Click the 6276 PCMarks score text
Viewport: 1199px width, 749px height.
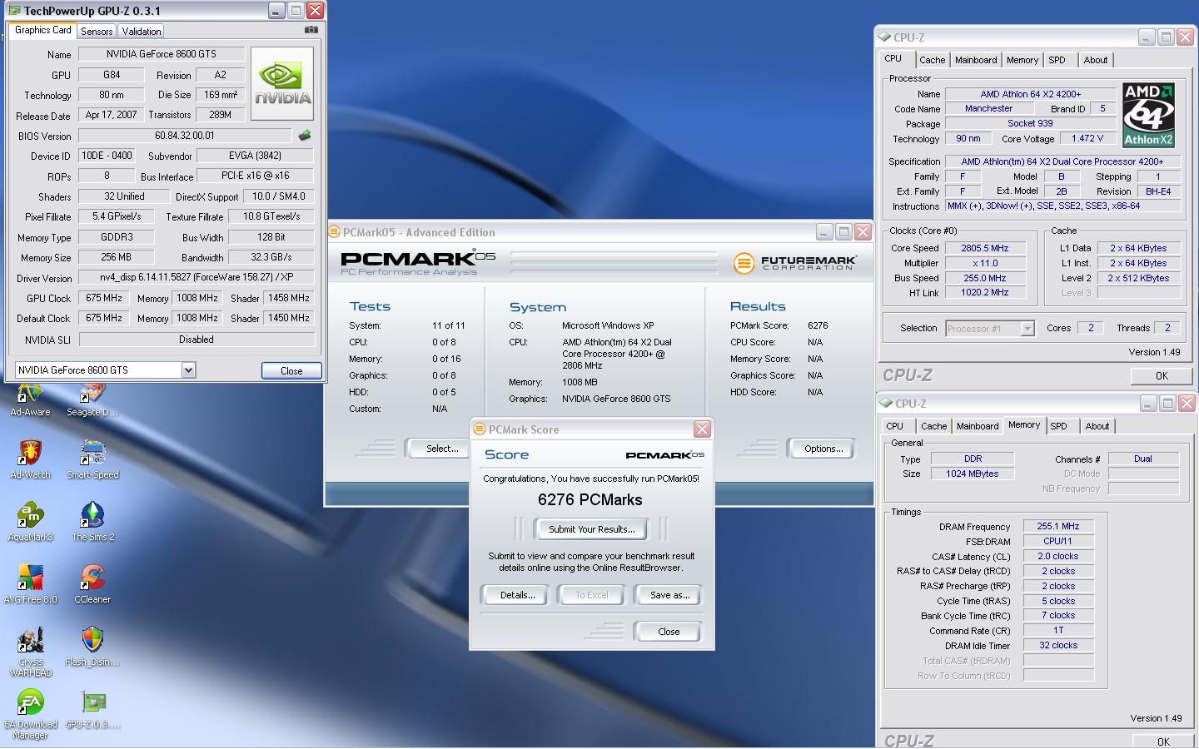590,500
